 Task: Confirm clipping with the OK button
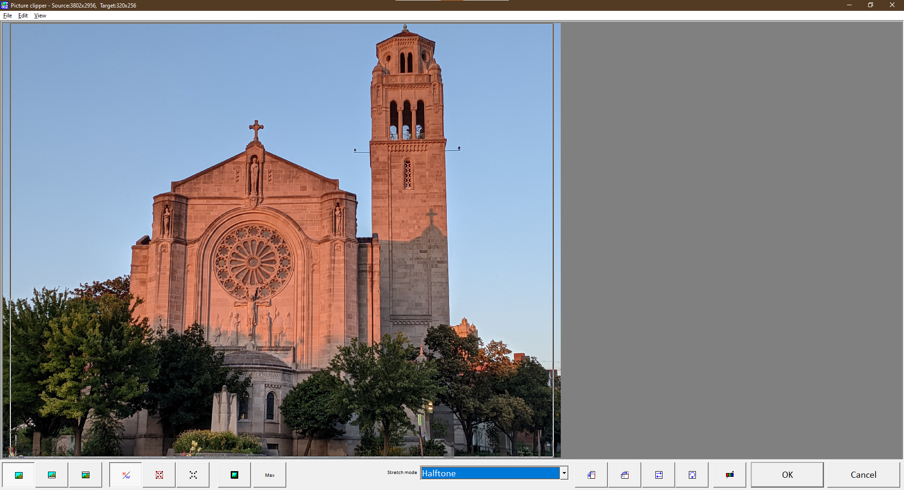tap(787, 475)
